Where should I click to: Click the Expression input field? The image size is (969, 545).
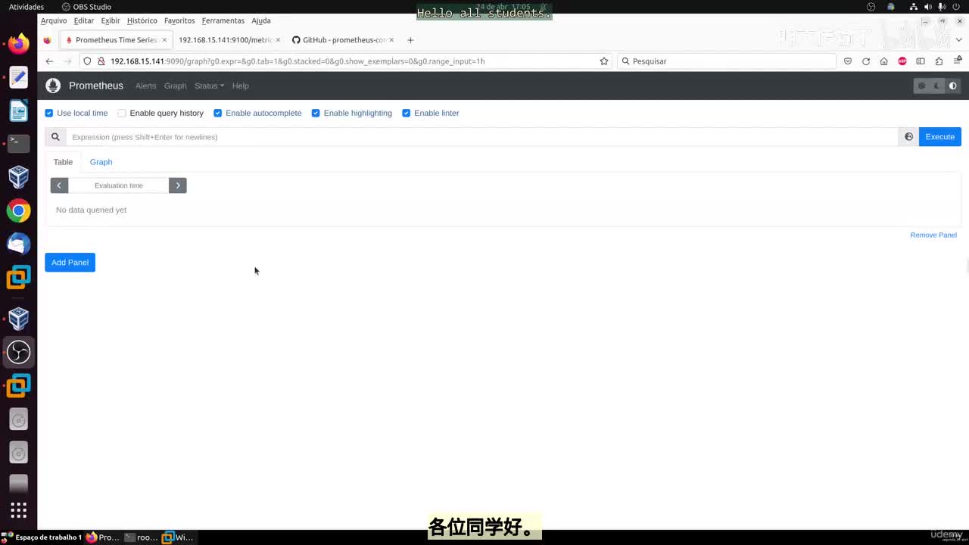click(482, 137)
